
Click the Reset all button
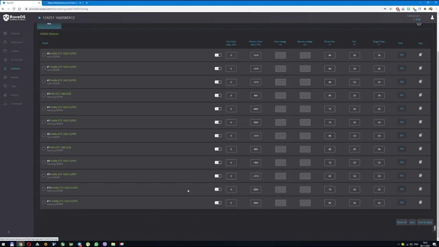402,222
